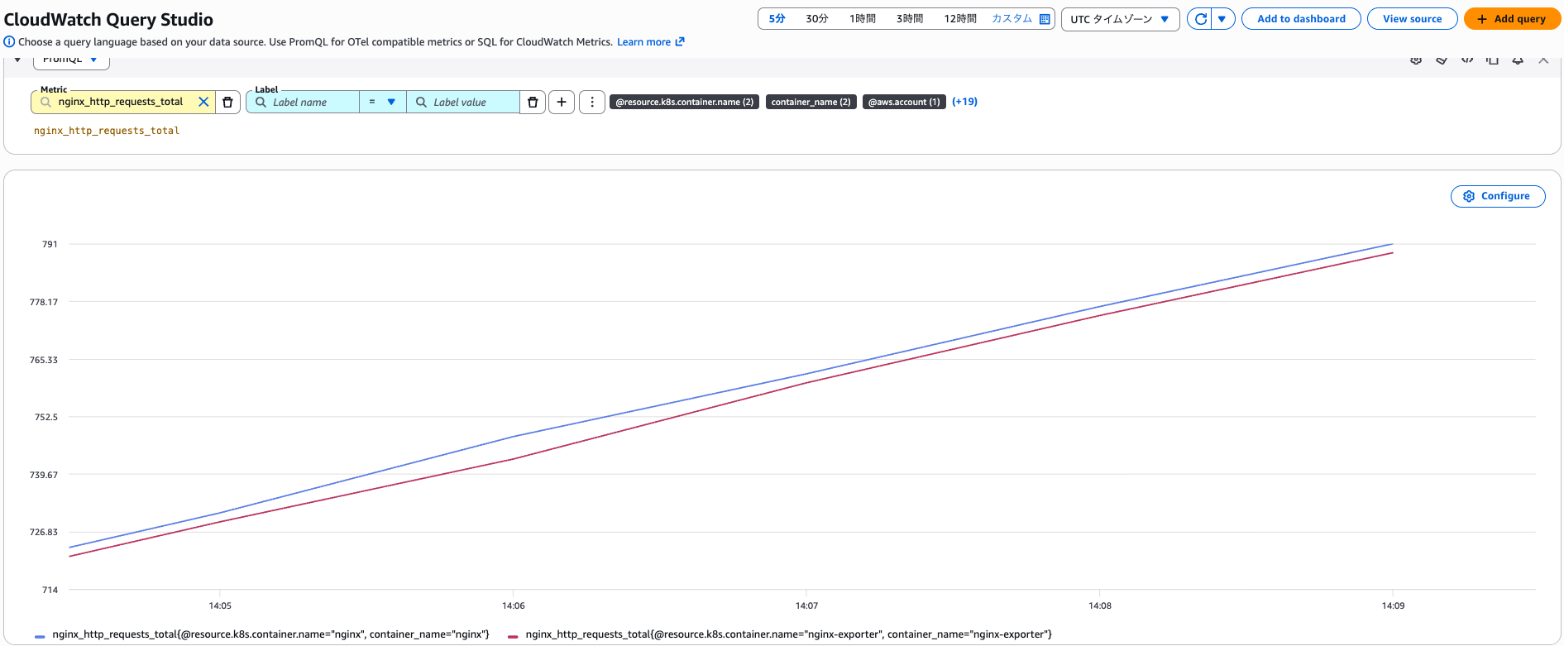The height and width of the screenshot is (646, 1564).
Task: Switch to the 12時間 time range
Action: coord(959,19)
